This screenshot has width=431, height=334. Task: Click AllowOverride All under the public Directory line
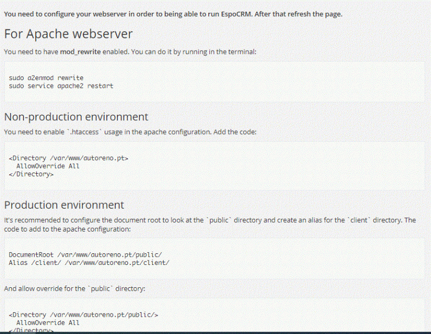point(48,322)
